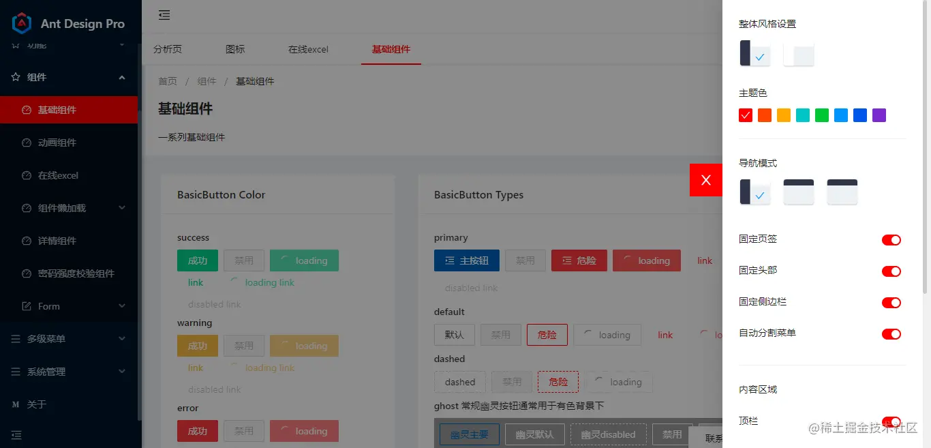
Task: Disable the 自动分割菜单 switch
Action: click(891, 334)
